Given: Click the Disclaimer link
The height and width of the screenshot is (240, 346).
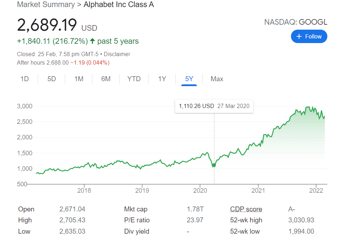Looking at the screenshot, I should click(x=117, y=54).
